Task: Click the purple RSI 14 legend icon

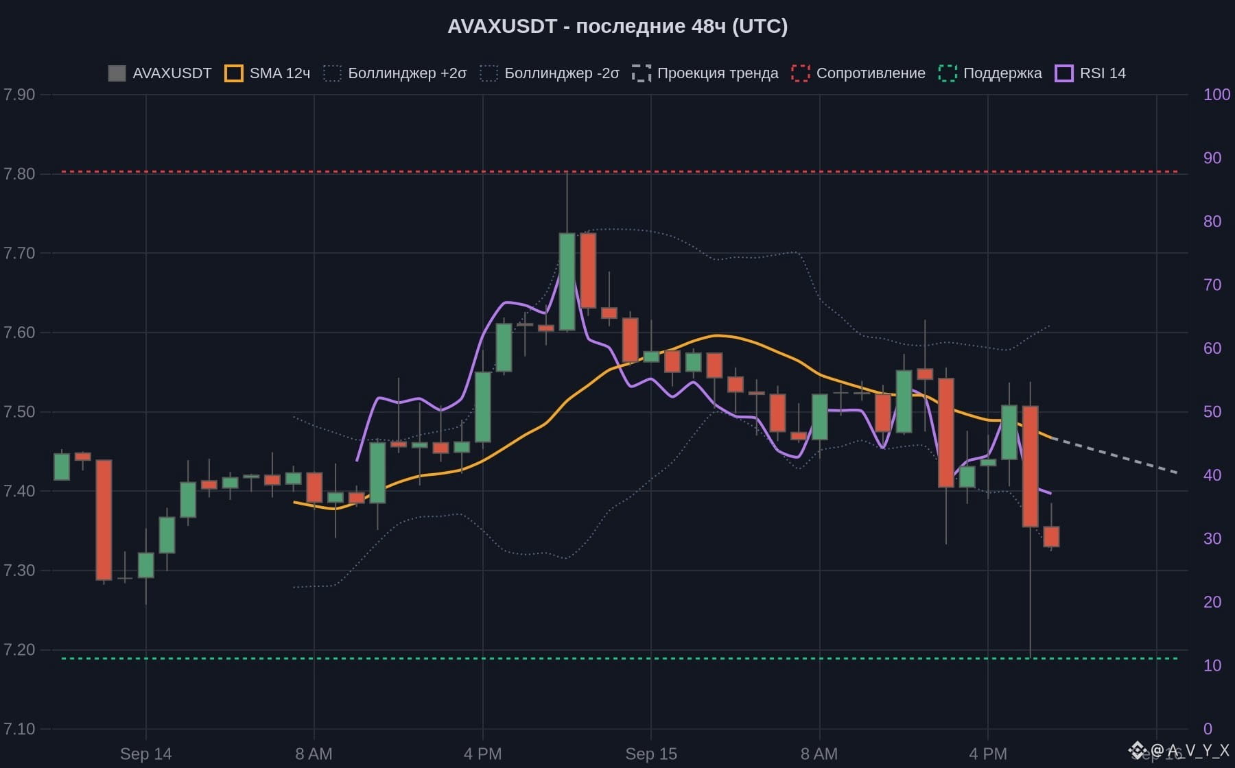Action: click(1064, 73)
